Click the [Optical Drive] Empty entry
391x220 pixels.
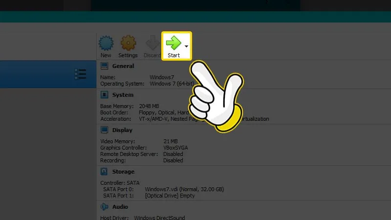pyautogui.click(x=170, y=196)
